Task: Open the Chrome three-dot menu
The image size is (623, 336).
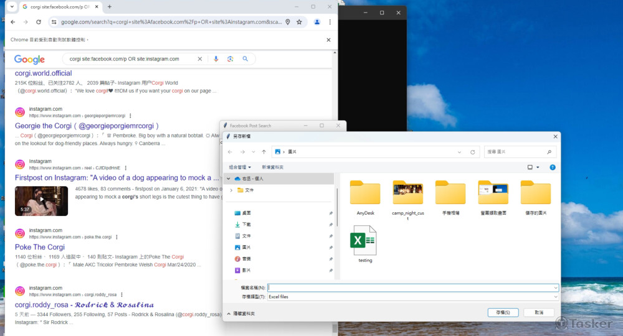Action: coord(330,22)
